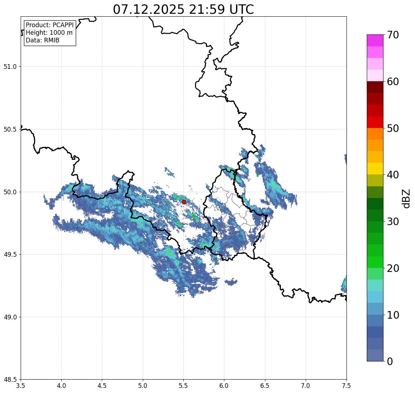Click the colorbar tick label "0"

click(x=390, y=361)
